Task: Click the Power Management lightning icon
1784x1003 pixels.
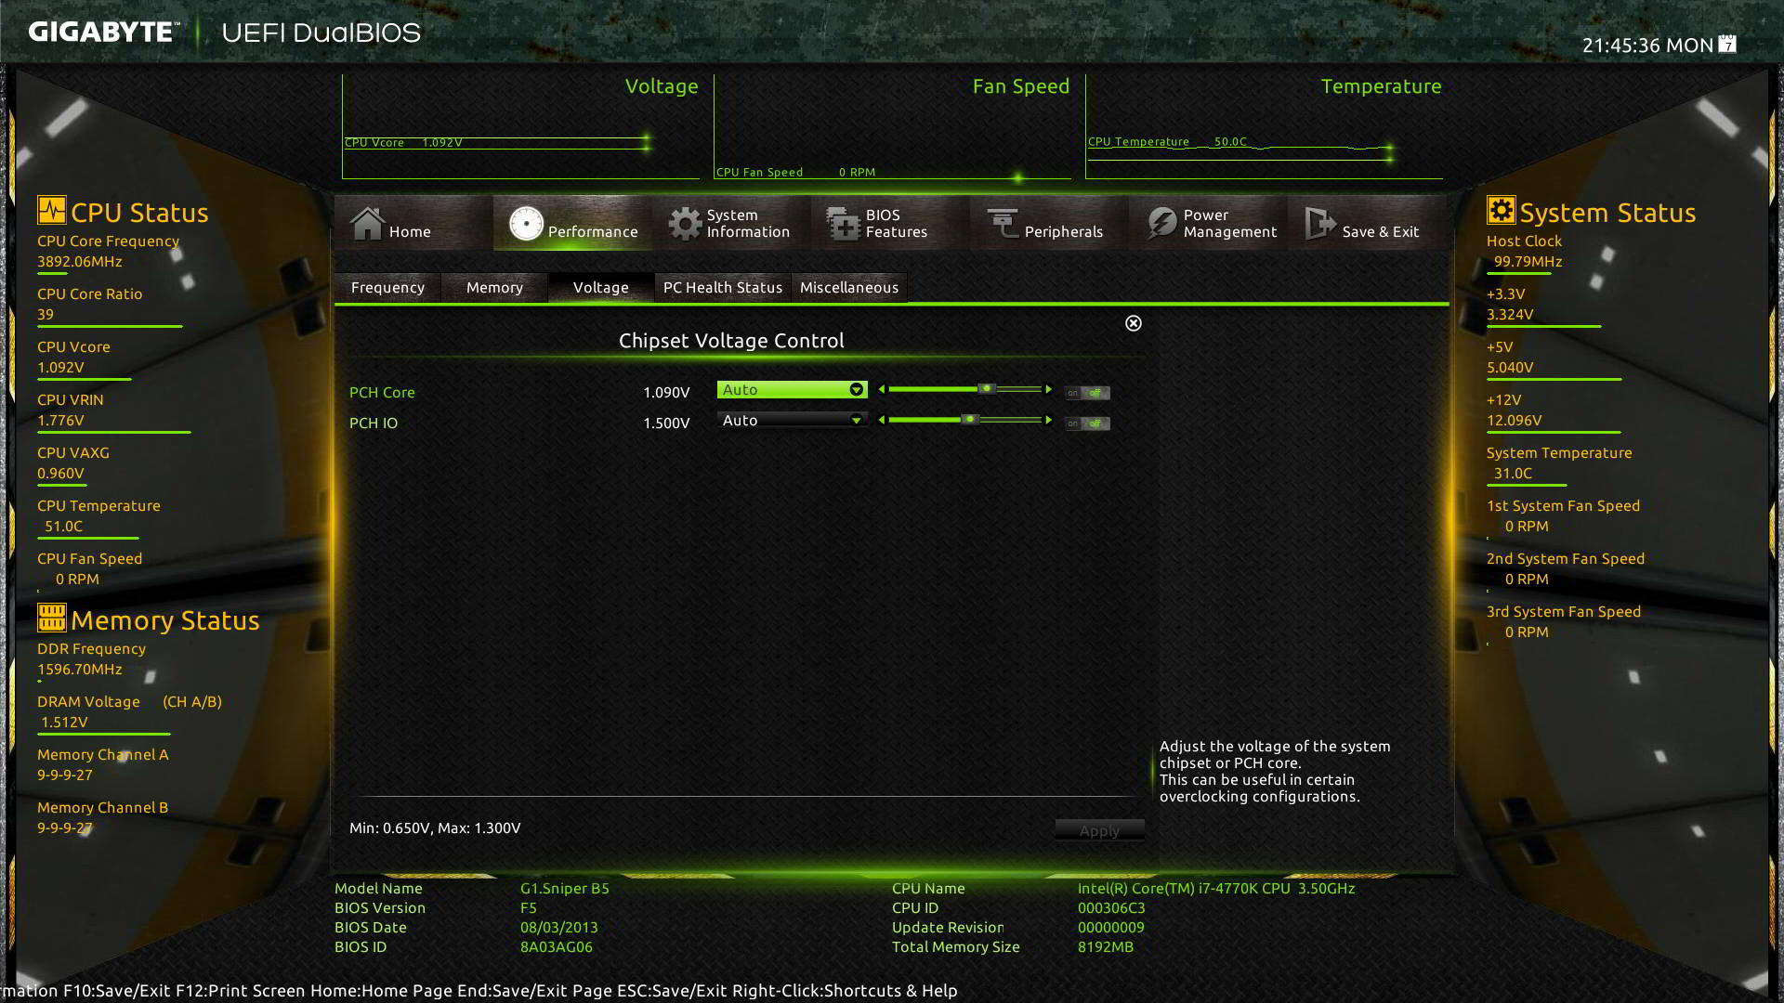Action: tap(1161, 223)
